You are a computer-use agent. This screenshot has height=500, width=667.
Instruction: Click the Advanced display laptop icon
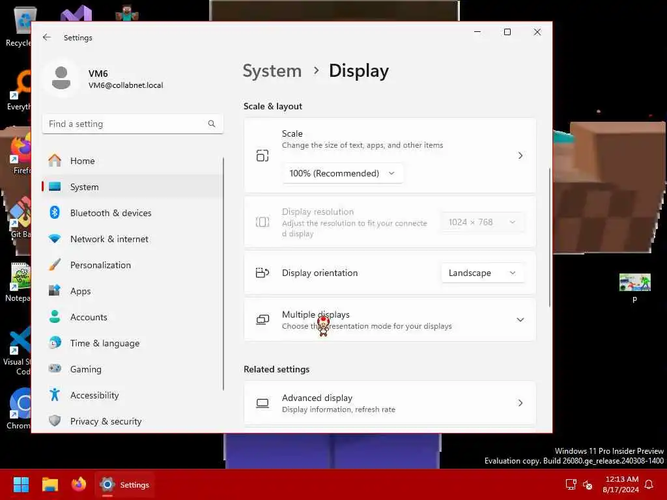point(263,403)
